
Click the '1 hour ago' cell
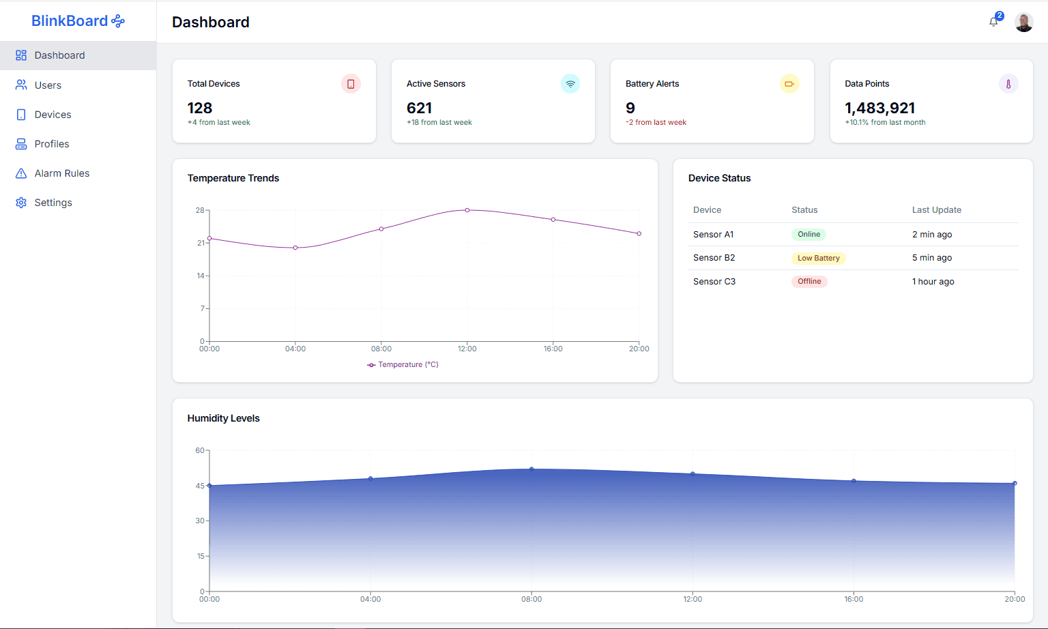tap(933, 281)
